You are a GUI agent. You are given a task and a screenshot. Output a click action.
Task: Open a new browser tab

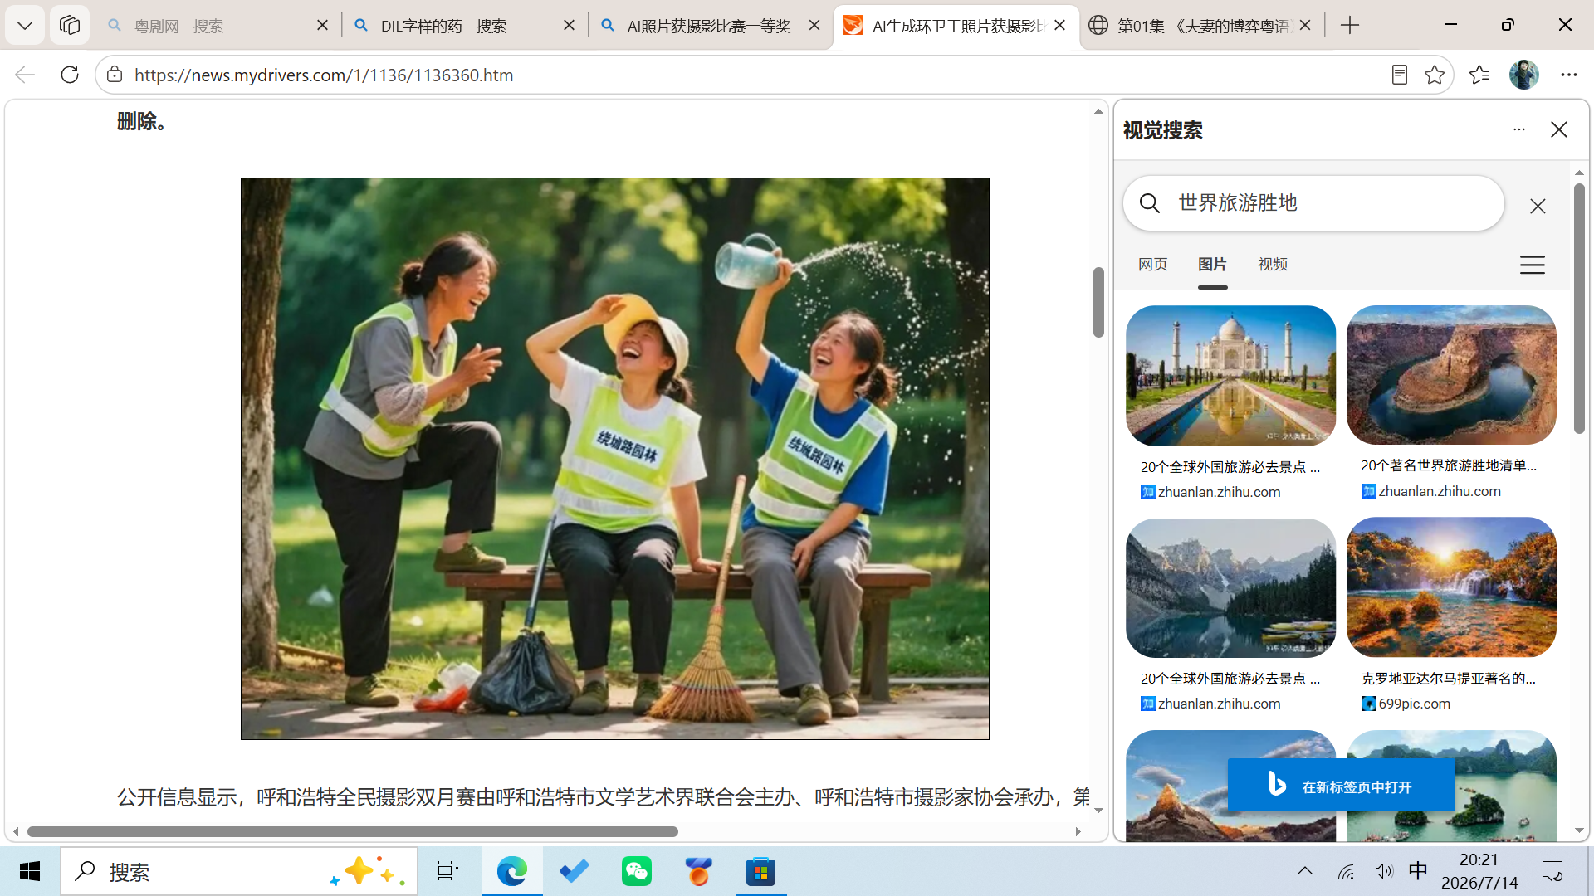point(1350,26)
